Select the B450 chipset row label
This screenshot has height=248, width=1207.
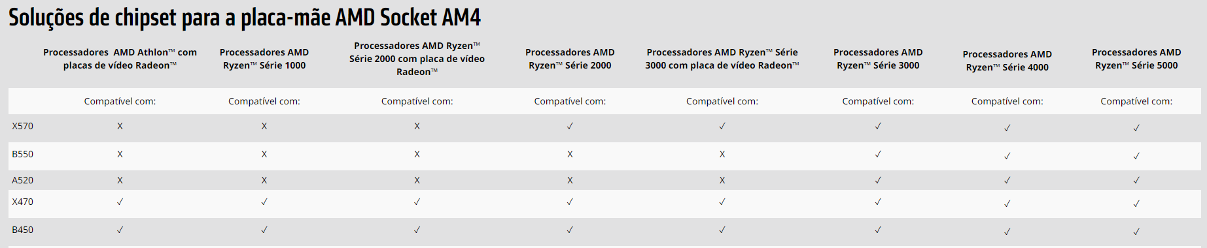click(22, 230)
